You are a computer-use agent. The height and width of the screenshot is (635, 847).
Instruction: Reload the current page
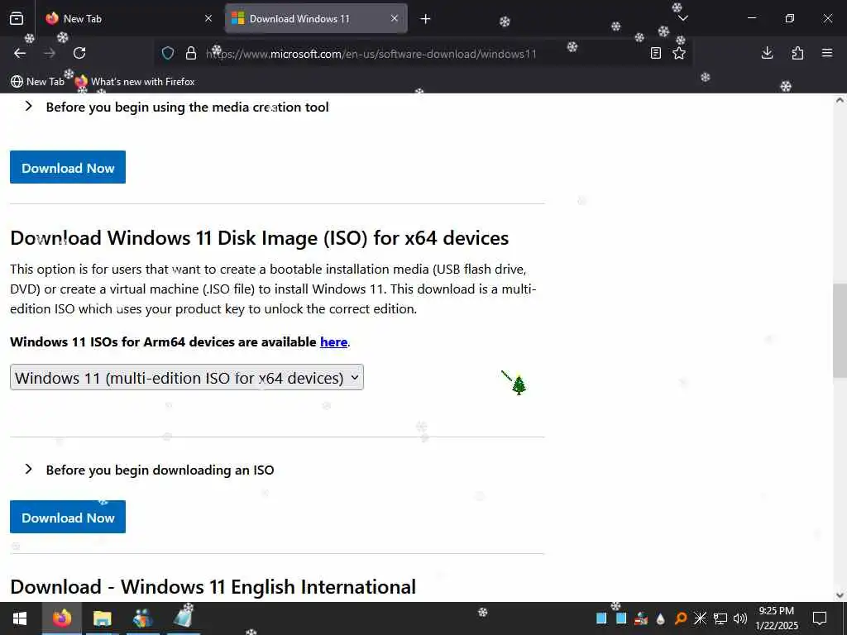79,53
